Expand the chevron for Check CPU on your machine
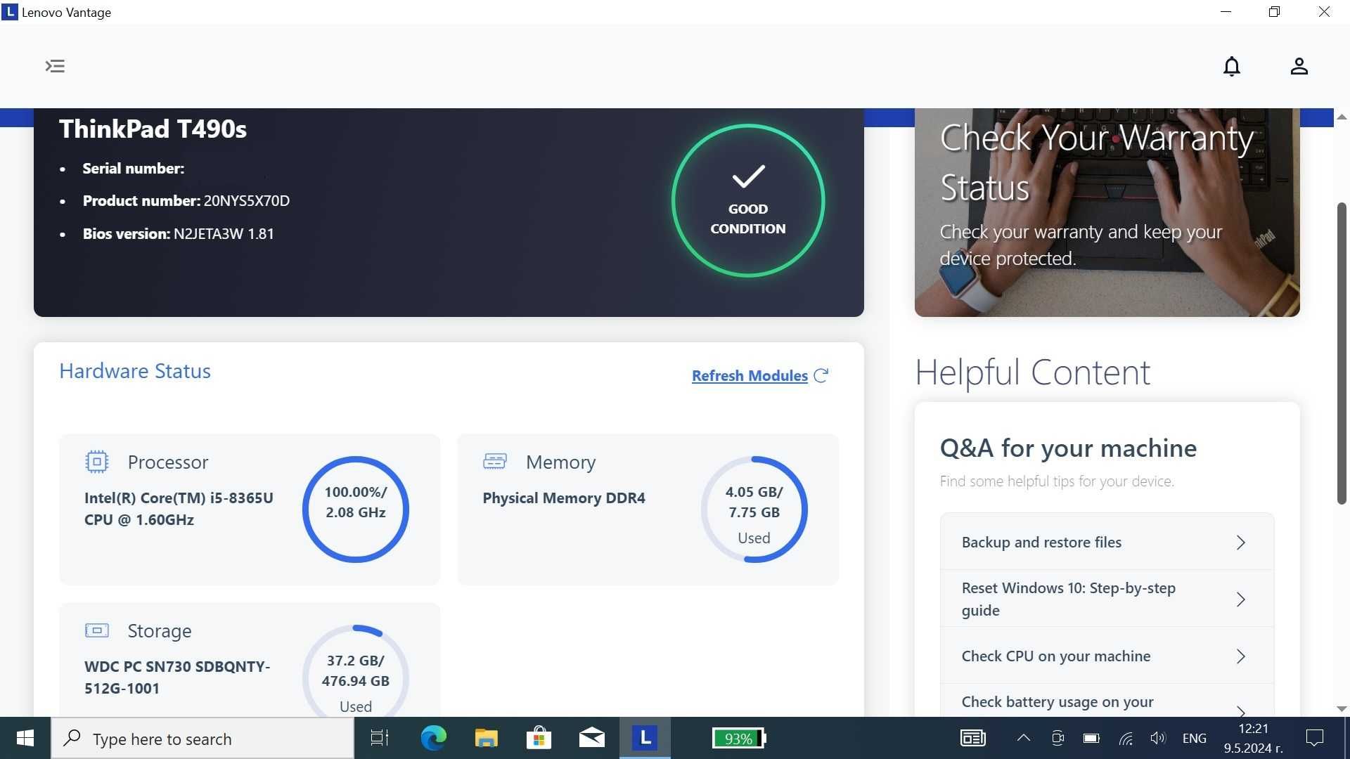The image size is (1350, 759). click(1240, 656)
